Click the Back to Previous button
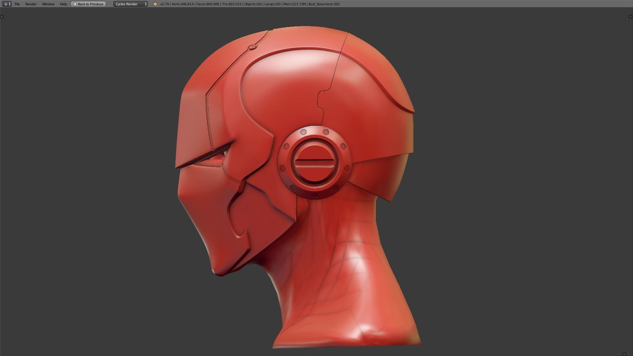 click(x=88, y=4)
